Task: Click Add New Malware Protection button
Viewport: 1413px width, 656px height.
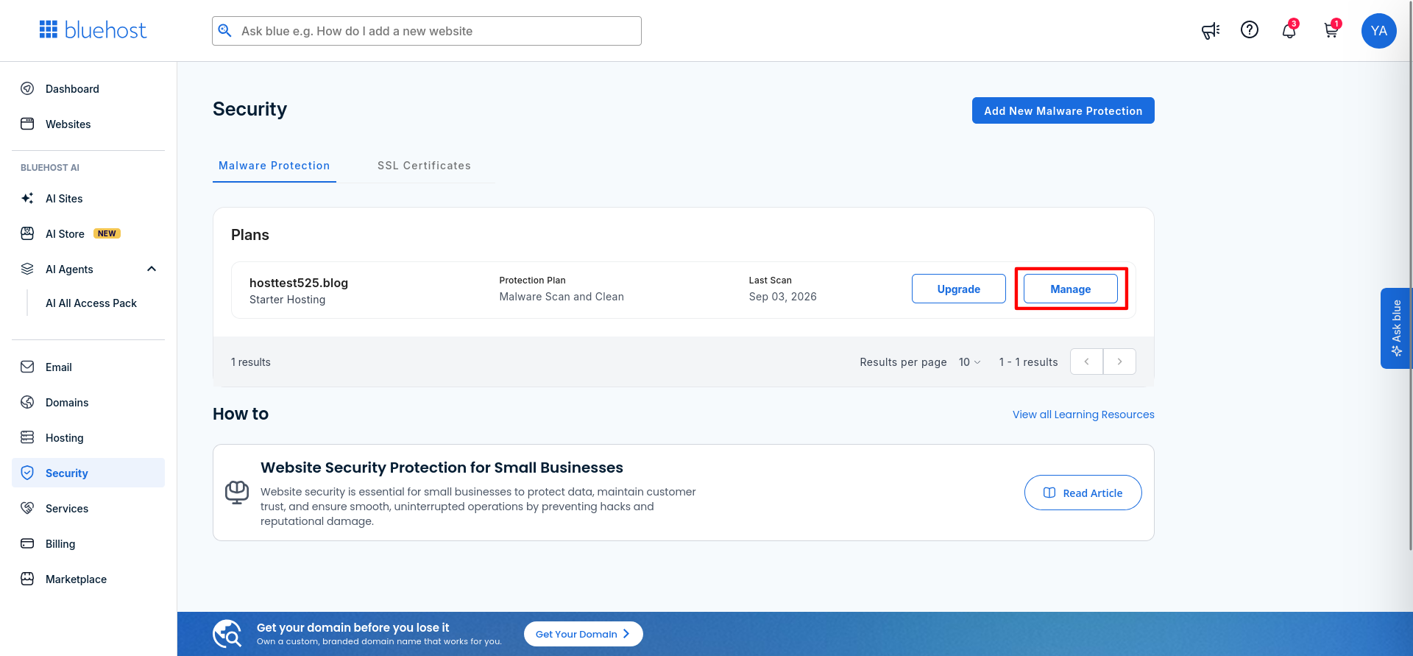Action: (x=1063, y=110)
